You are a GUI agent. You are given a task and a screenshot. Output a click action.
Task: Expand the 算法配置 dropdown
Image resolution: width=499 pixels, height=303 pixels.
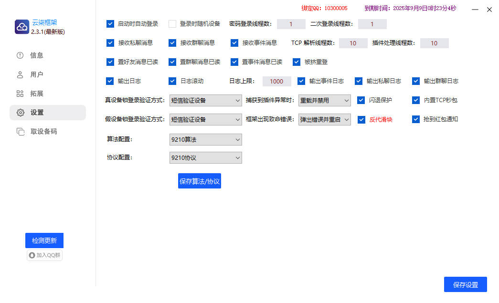206,139
